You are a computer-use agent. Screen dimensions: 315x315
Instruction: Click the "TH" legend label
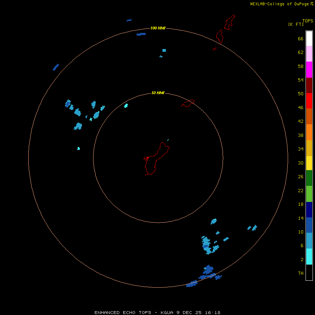click(301, 273)
